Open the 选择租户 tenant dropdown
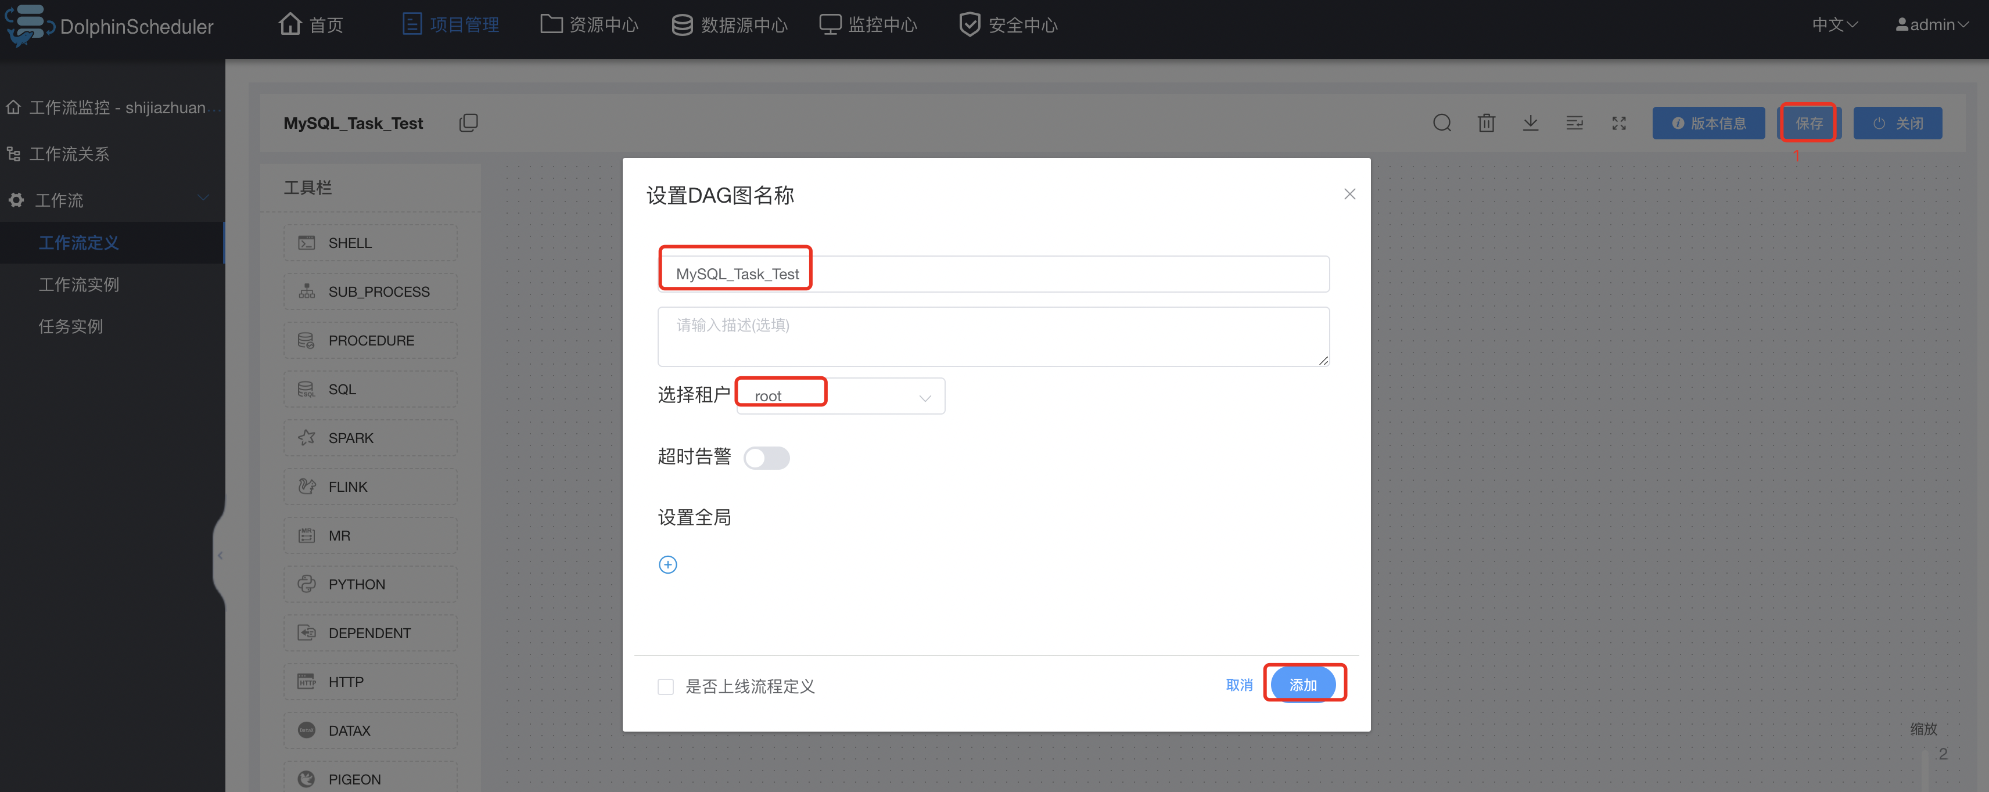This screenshot has width=1989, height=792. click(x=840, y=397)
